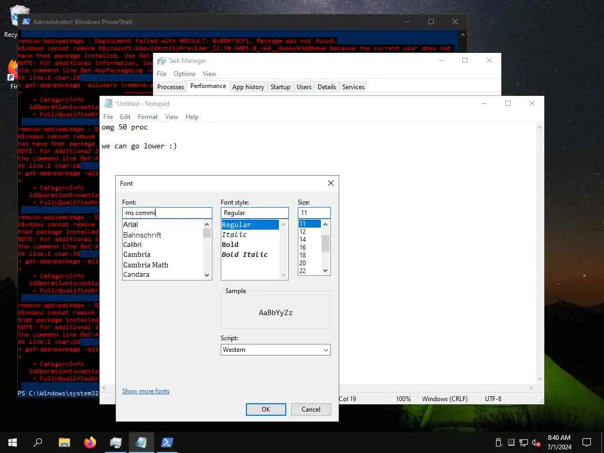Confirm Font dialog with OK
The image size is (604, 453).
point(266,409)
